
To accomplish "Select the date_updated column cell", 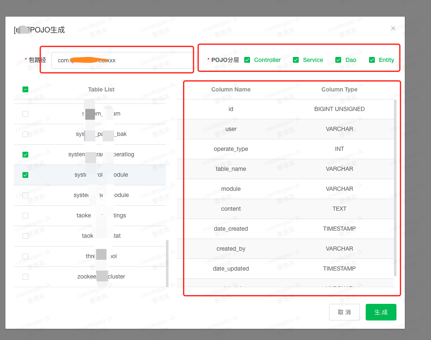I will point(230,269).
